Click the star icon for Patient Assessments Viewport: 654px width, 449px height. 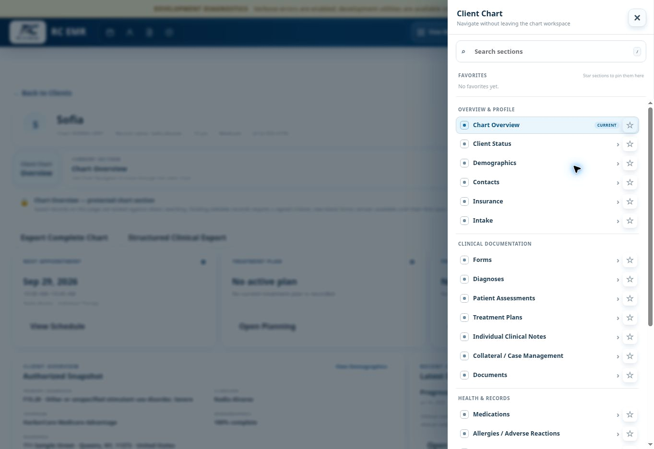pyautogui.click(x=630, y=298)
